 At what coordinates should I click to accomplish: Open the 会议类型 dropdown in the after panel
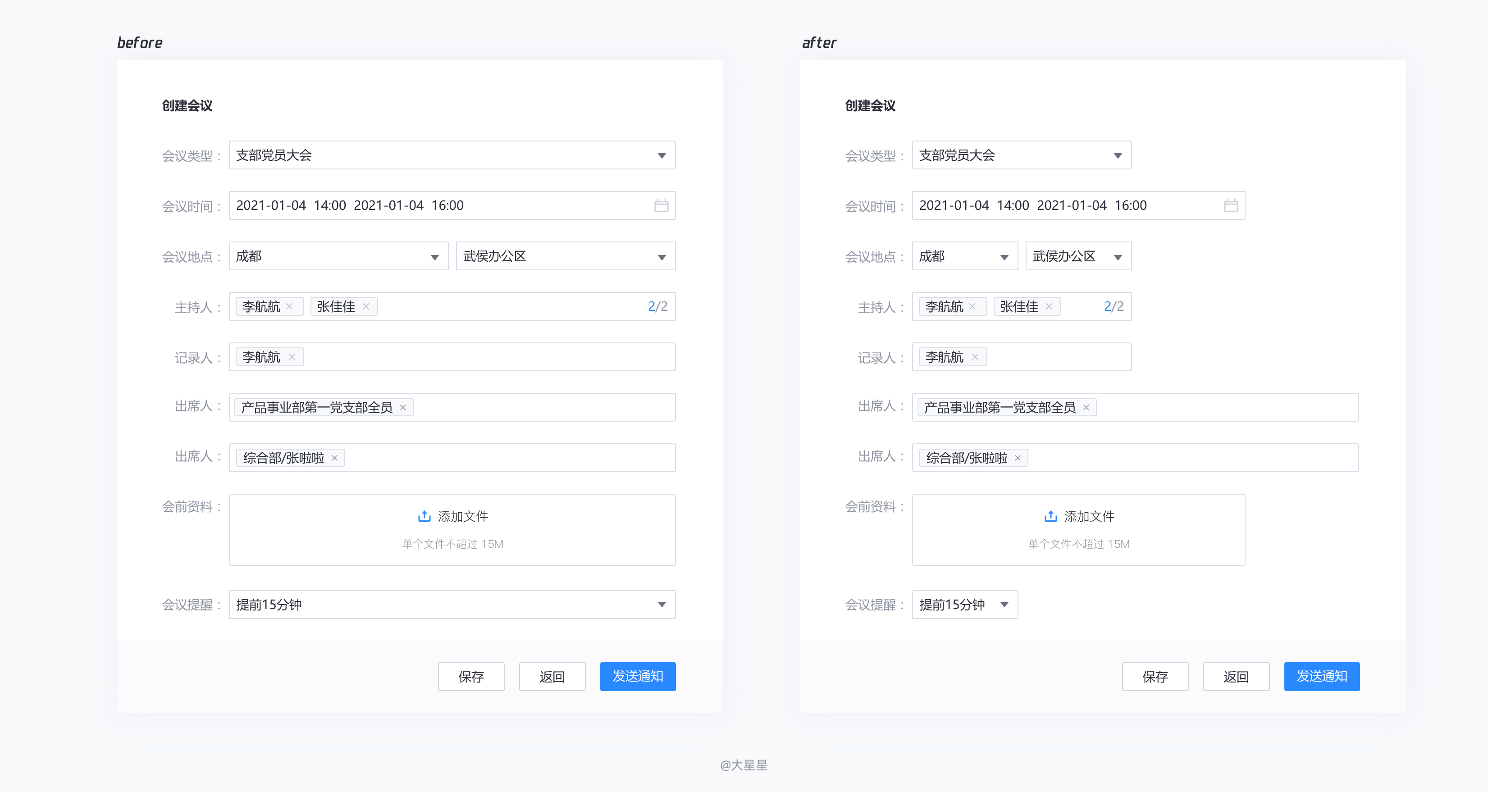pyautogui.click(x=1021, y=155)
